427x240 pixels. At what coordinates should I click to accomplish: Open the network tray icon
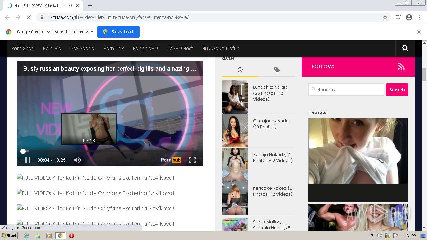[387, 236]
